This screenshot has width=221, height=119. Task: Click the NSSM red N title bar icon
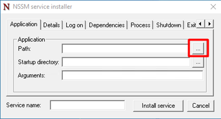[6, 7]
